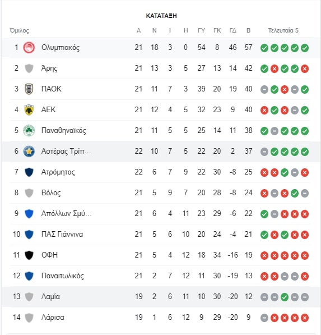321x335 pixels.
Task: Click the Ατρόμητος dark shield icon
Action: pos(29,172)
